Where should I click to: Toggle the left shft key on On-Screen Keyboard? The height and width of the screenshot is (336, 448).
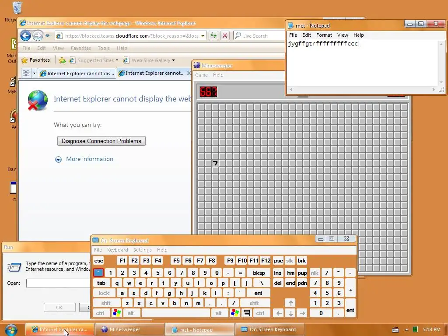[107, 303]
